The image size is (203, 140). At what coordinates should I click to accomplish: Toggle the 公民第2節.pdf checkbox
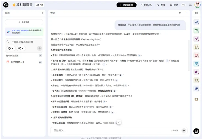tap(40, 62)
